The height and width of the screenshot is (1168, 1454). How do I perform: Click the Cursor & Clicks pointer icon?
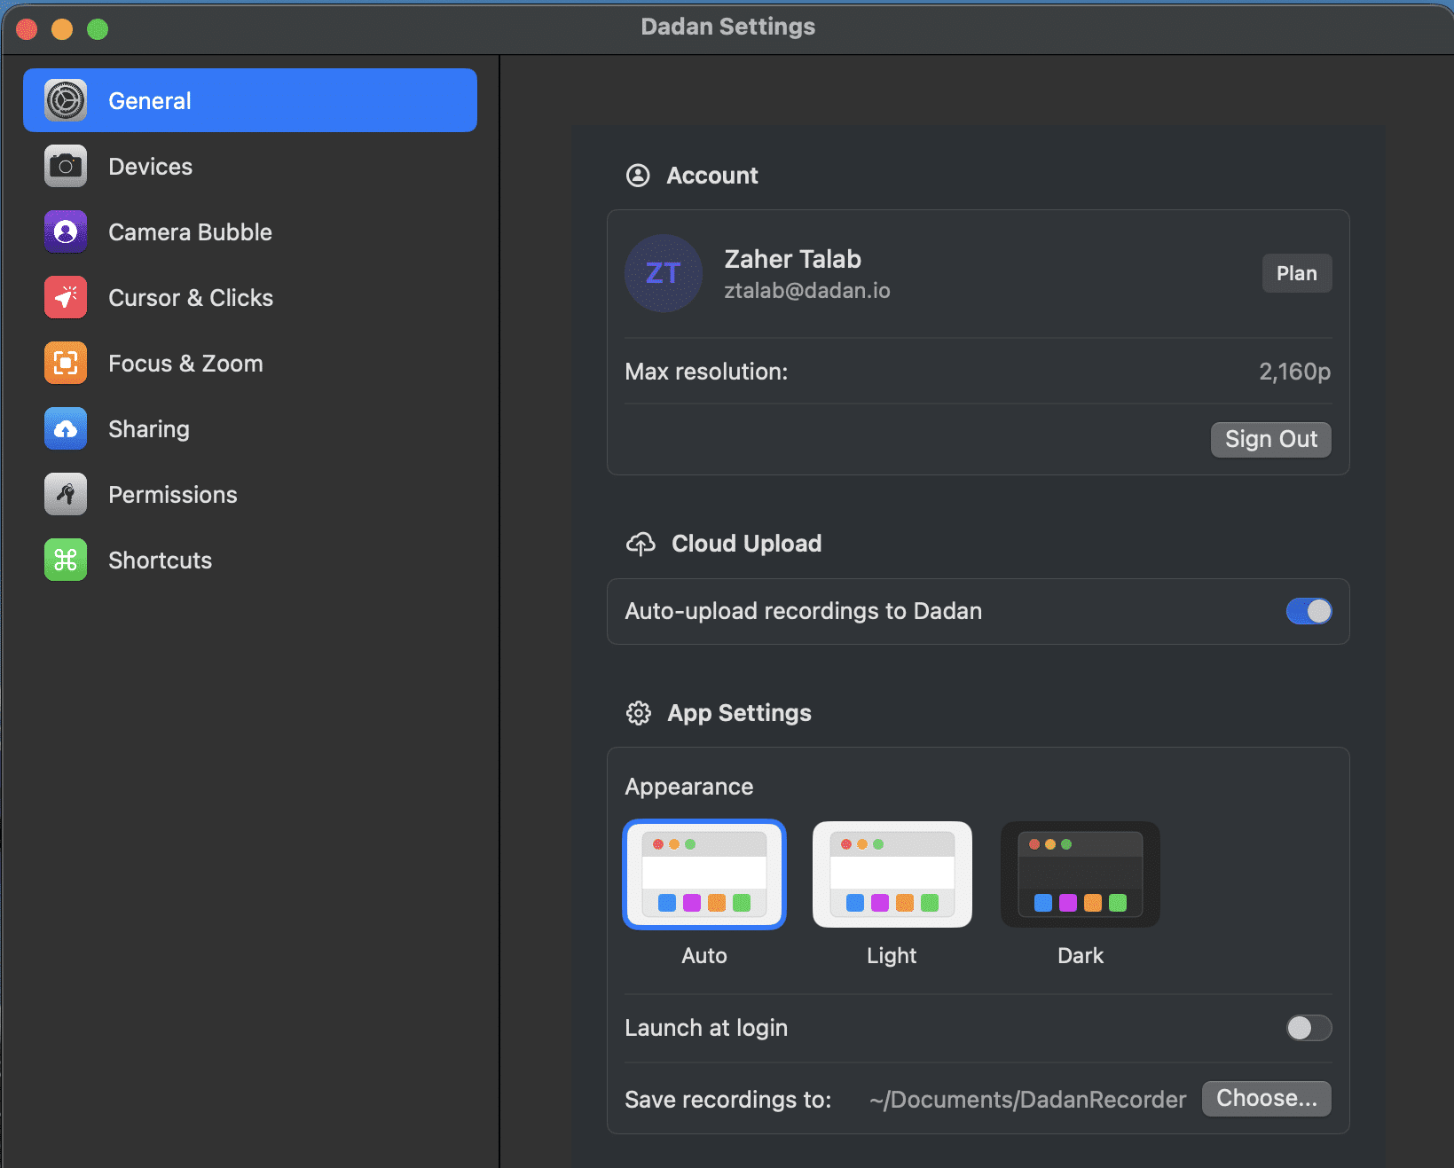coord(65,297)
